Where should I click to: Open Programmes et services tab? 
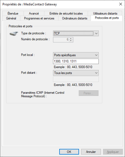tap(39, 18)
